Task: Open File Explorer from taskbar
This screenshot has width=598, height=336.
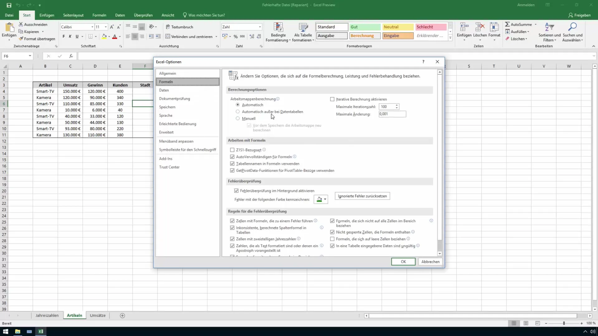Action: click(x=17, y=331)
